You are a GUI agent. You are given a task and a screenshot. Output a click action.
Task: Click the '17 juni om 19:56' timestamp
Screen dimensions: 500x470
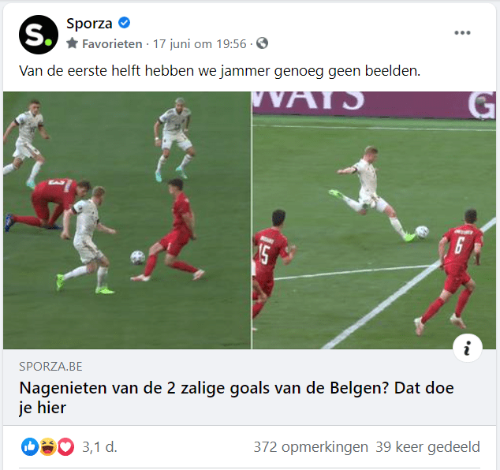tap(200, 44)
